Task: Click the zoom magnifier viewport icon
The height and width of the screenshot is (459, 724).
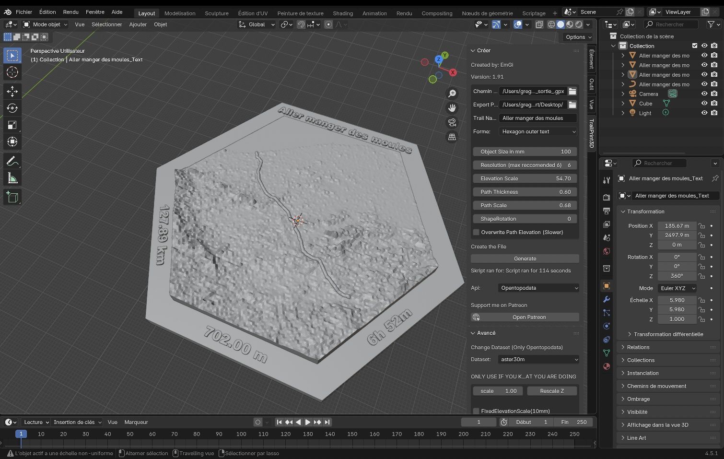Action: [x=452, y=94]
